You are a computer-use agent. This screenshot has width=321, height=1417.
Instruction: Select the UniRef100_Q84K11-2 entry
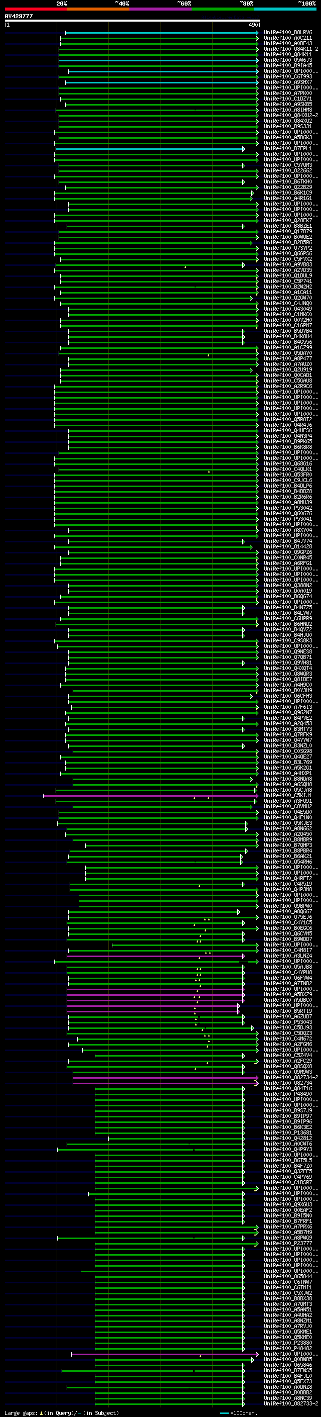tap(291, 49)
